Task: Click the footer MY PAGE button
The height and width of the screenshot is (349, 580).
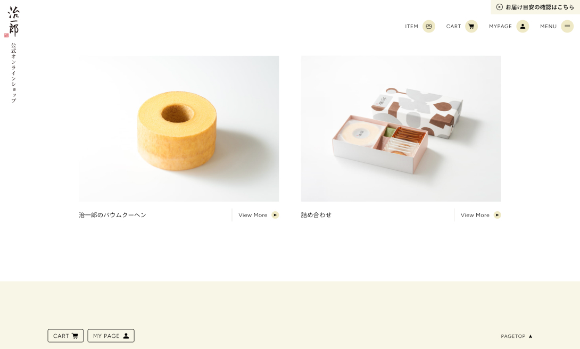Action: tap(111, 336)
